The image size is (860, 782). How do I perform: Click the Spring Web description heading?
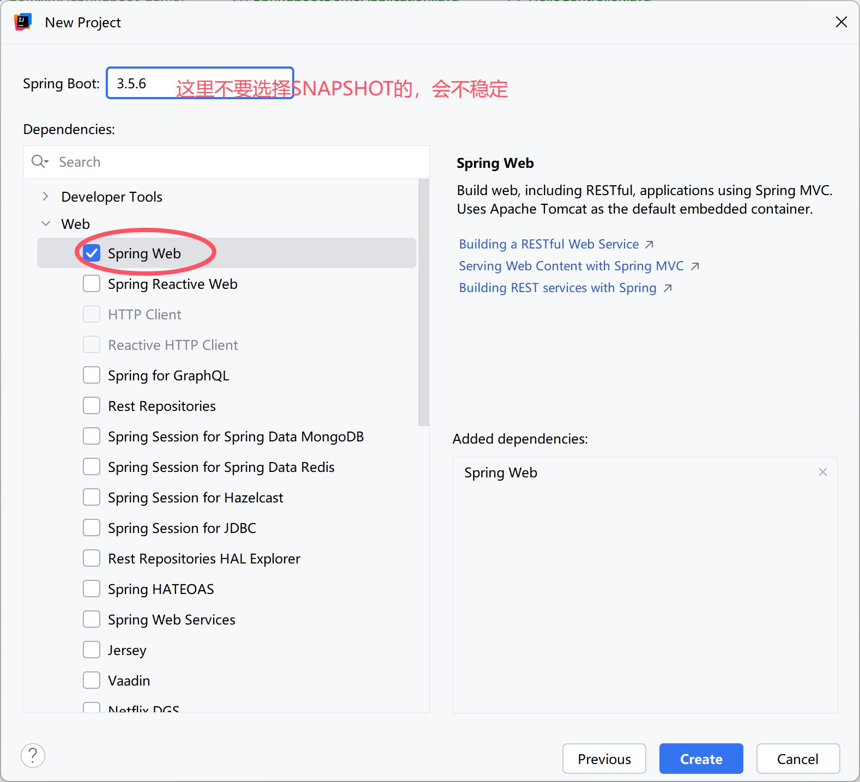495,163
